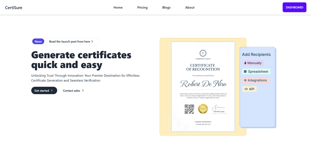Read the launch post link
The height and width of the screenshot is (153, 311).
69,42
